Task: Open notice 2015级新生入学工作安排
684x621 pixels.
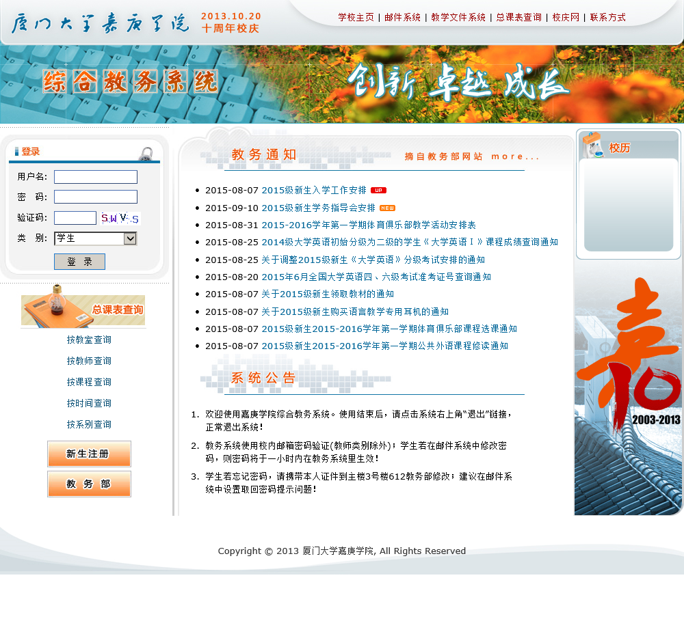Action: click(x=314, y=191)
